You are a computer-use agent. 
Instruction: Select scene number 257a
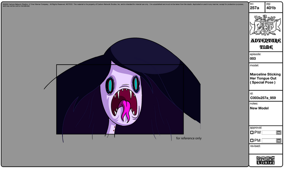(x=254, y=8)
